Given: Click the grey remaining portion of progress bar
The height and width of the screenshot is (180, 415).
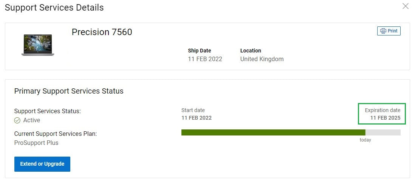Looking at the screenshot, I should coord(383,132).
